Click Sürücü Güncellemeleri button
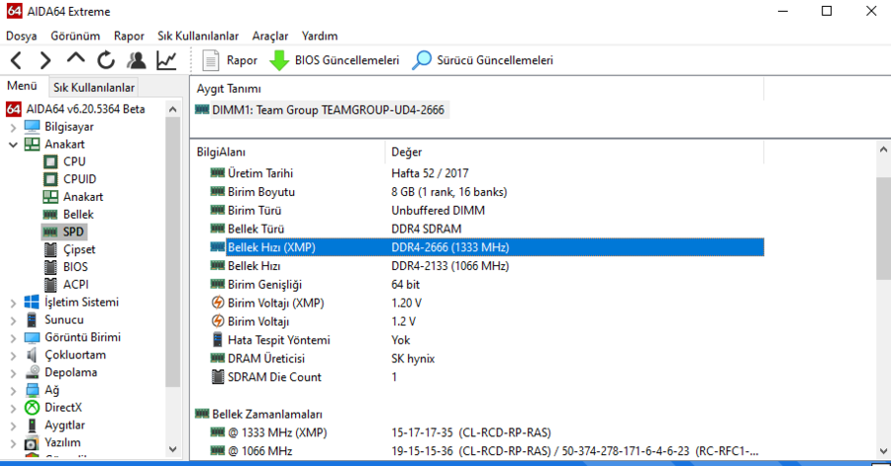The height and width of the screenshot is (466, 891). coord(483,60)
